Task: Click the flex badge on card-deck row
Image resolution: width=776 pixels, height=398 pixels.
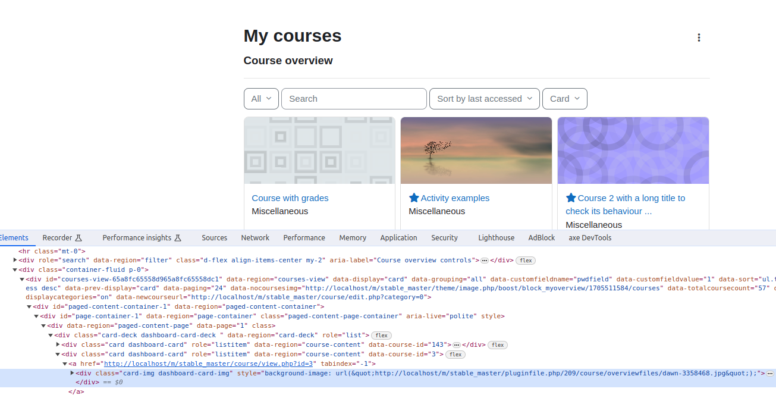Action: pyautogui.click(x=381, y=336)
